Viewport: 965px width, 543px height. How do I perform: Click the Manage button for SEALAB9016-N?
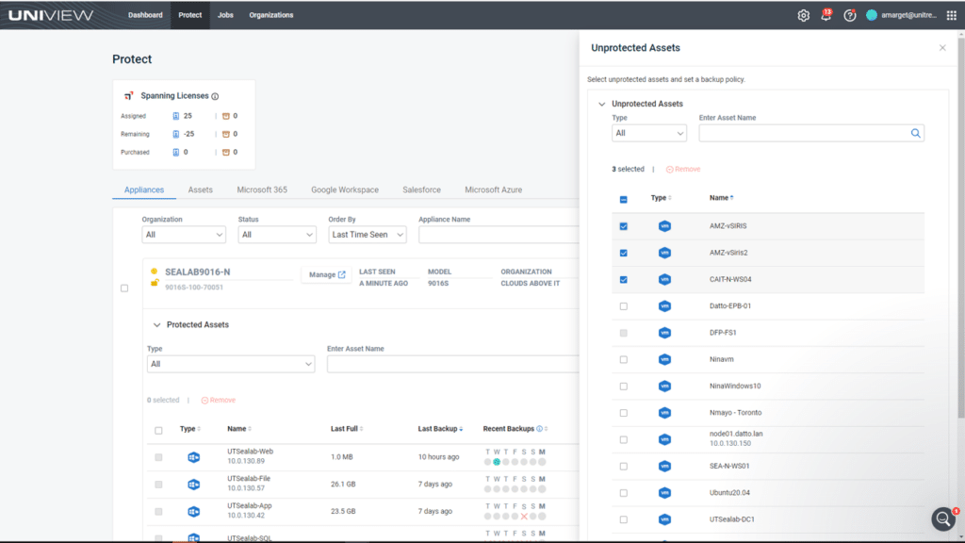[327, 274]
